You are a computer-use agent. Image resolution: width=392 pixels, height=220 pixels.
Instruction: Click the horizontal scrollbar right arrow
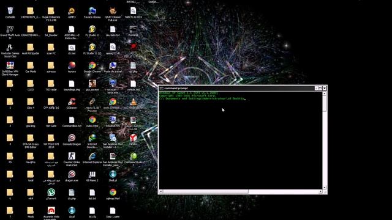(320, 191)
